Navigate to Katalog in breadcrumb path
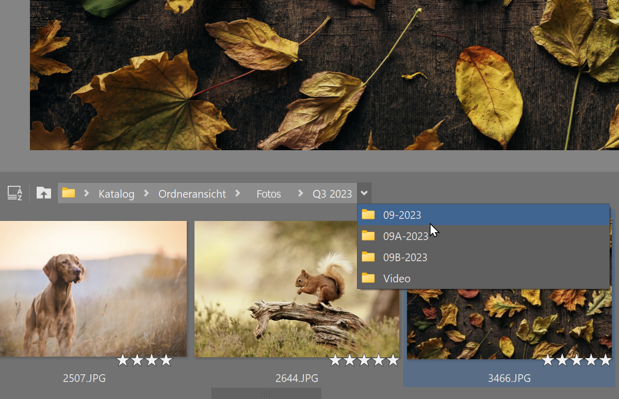Screen dimensions: 619x399 (x=117, y=194)
